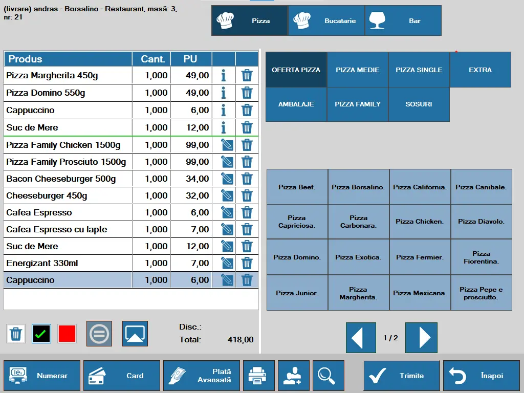Delete the Pizza Margherita 450g row
This screenshot has height=393, width=524.
click(x=247, y=76)
